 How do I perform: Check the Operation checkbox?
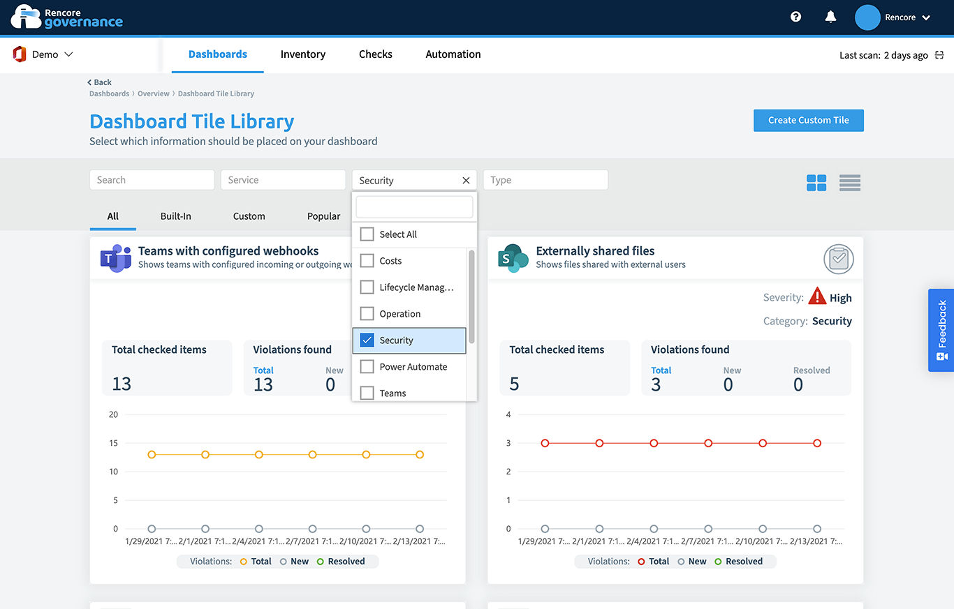(367, 314)
